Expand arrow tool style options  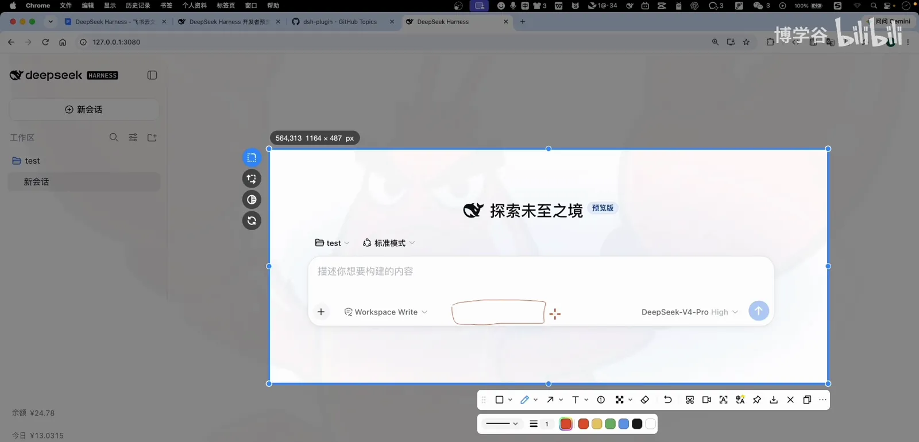(561, 400)
